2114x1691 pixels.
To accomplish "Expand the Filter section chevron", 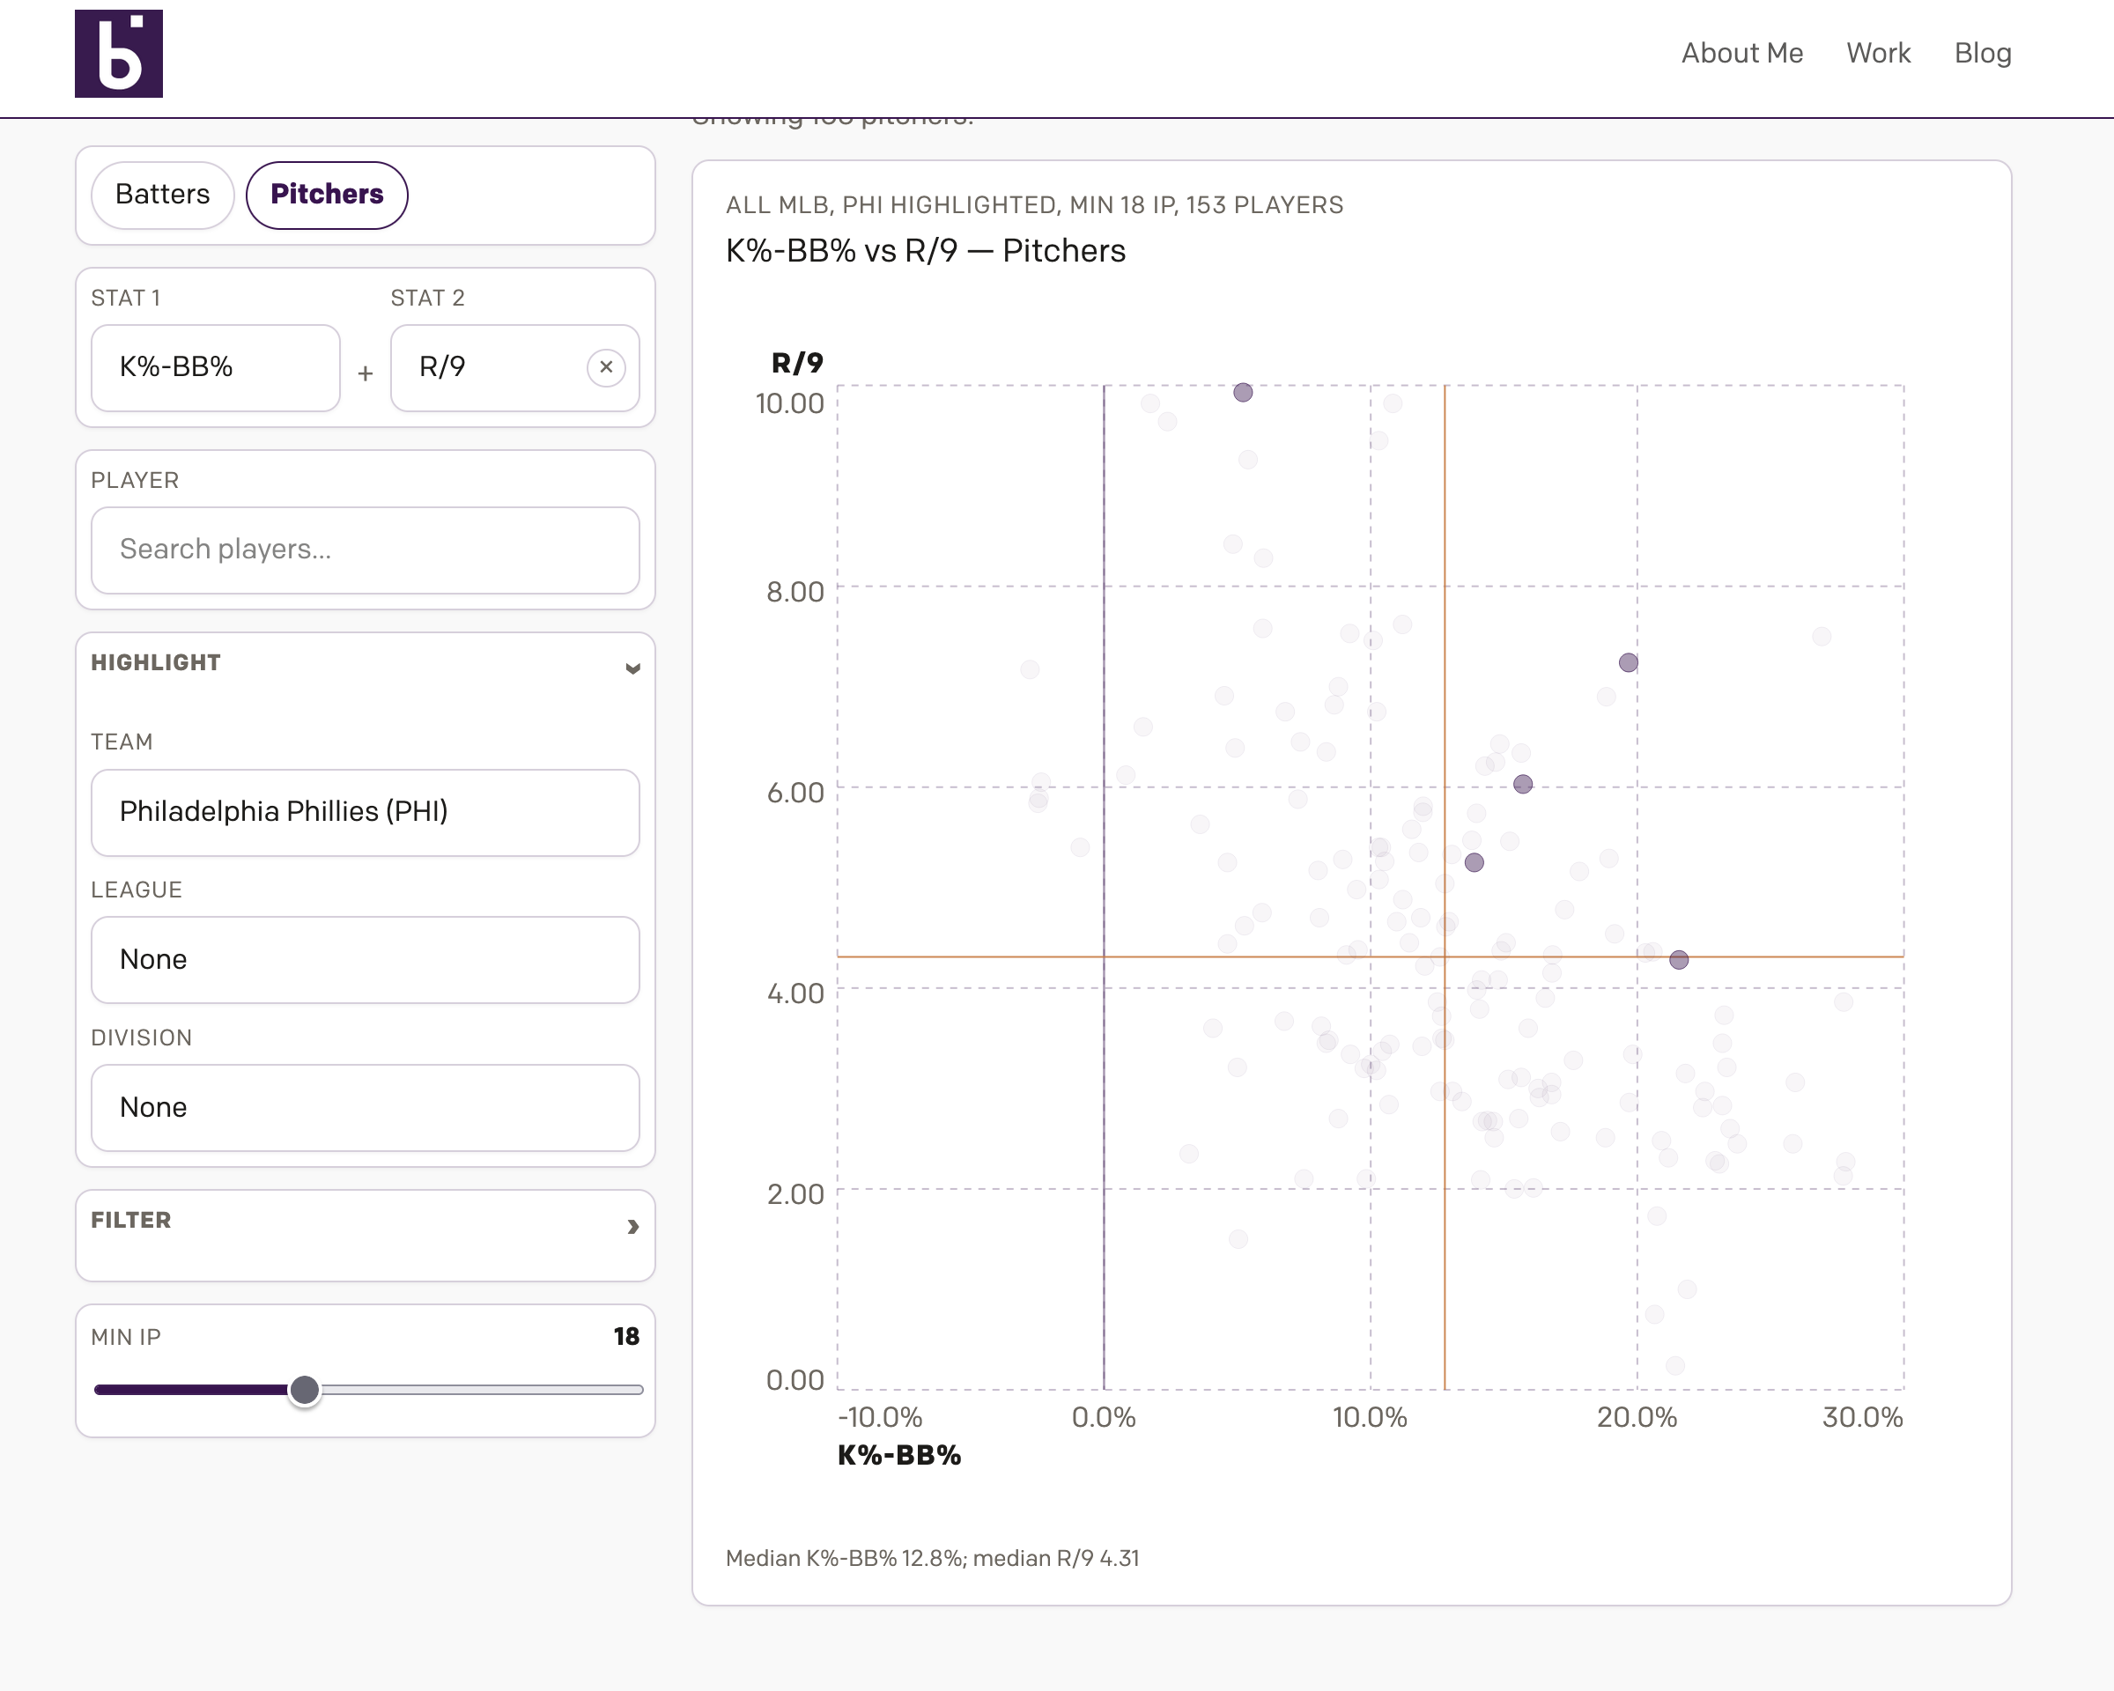I will (x=632, y=1226).
